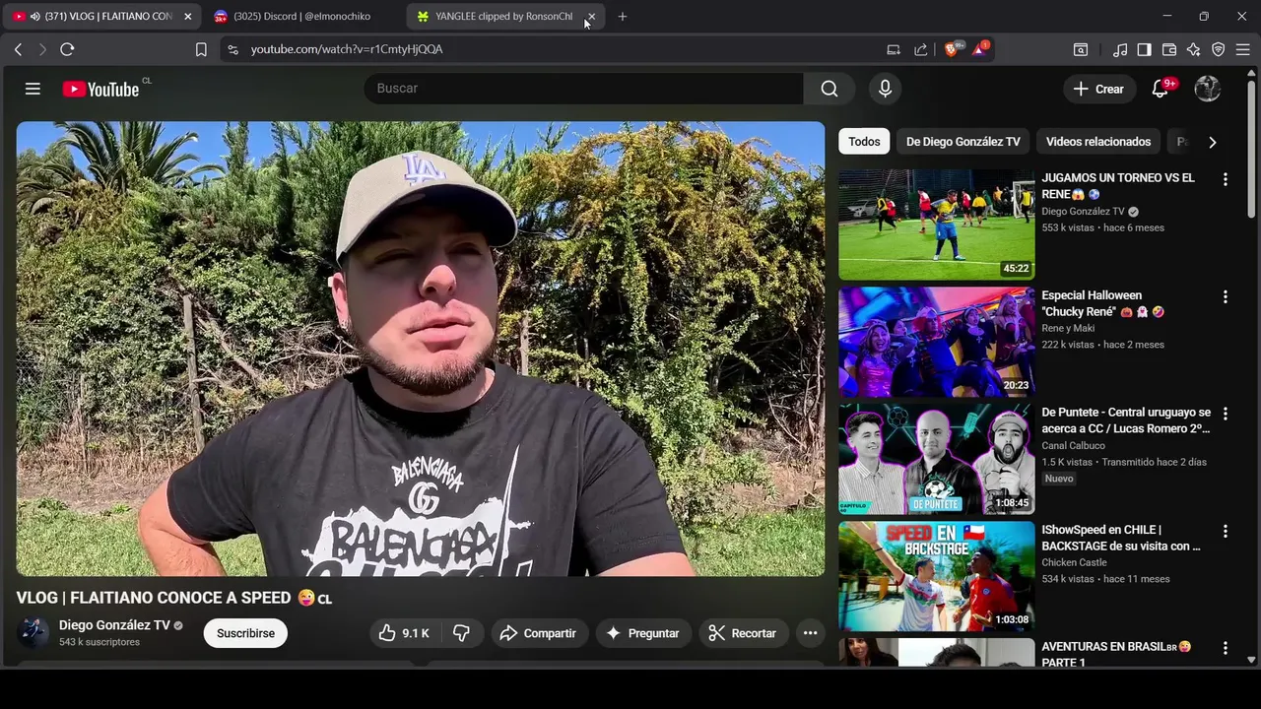The image size is (1261, 709).
Task: Open IShowSpeed BACKSTAGE thumbnail
Action: click(937, 576)
